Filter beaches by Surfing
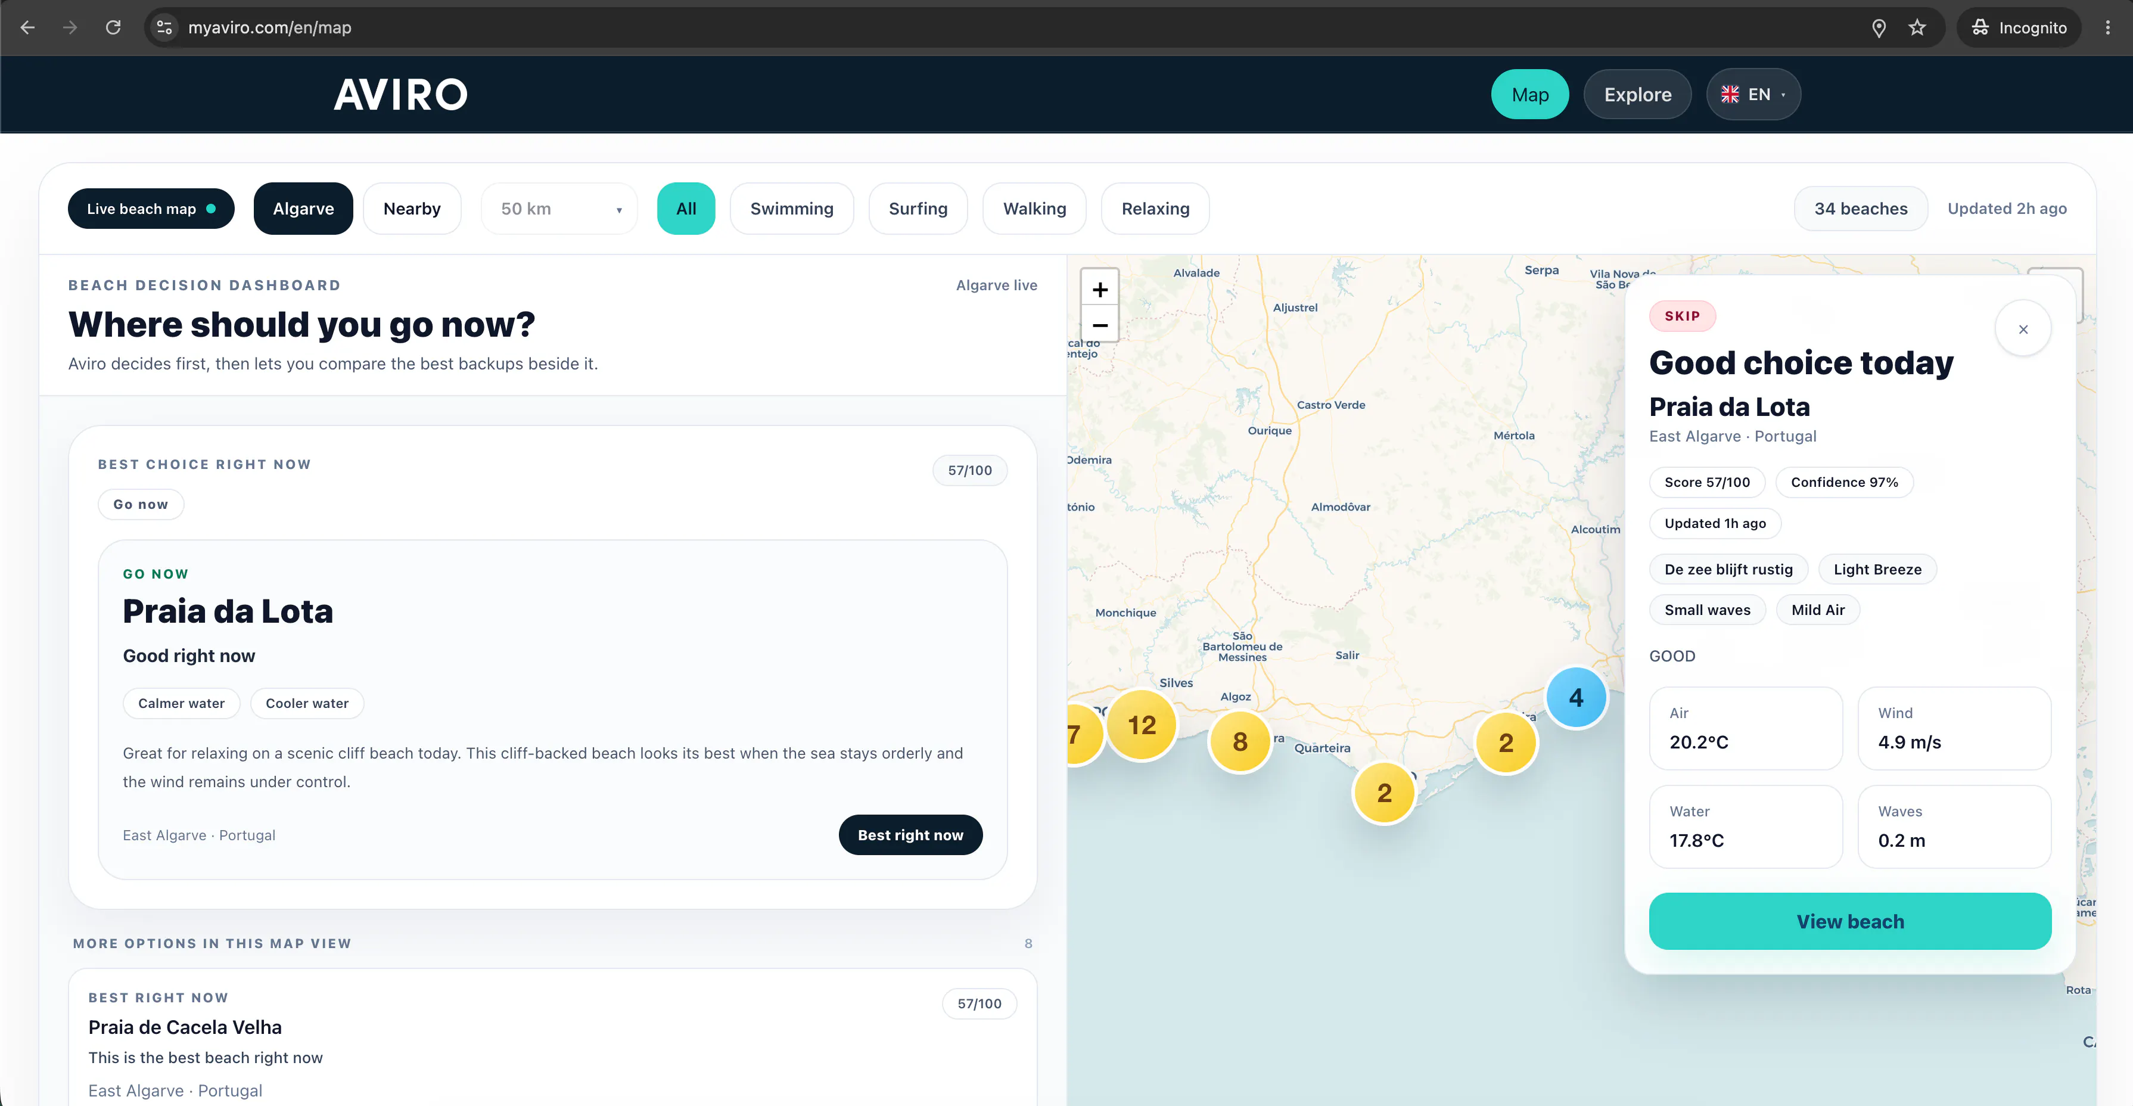Viewport: 2133px width, 1106px height. click(x=918, y=209)
